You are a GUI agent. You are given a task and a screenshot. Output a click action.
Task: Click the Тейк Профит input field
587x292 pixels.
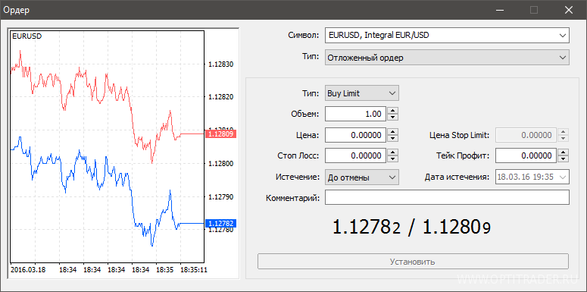click(x=526, y=156)
